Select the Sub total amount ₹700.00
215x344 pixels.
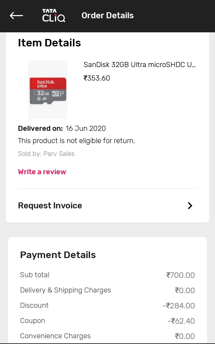(180, 275)
